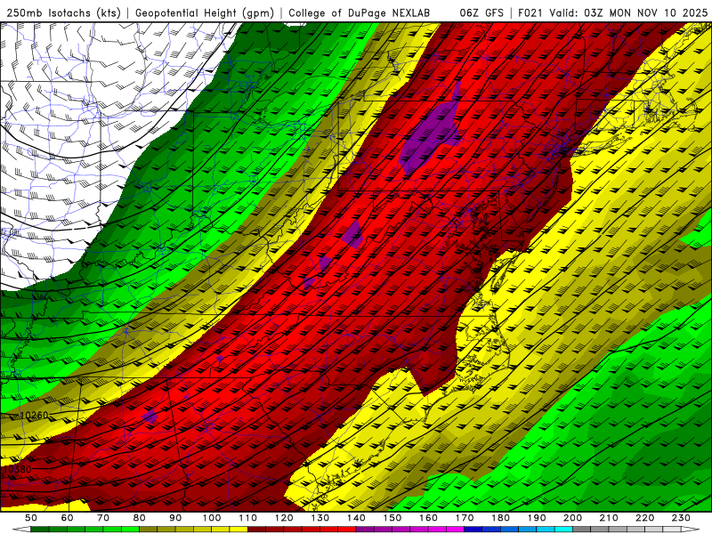The width and height of the screenshot is (712, 534).
Task: Click the 140 value on the color scale
Action: point(356,518)
